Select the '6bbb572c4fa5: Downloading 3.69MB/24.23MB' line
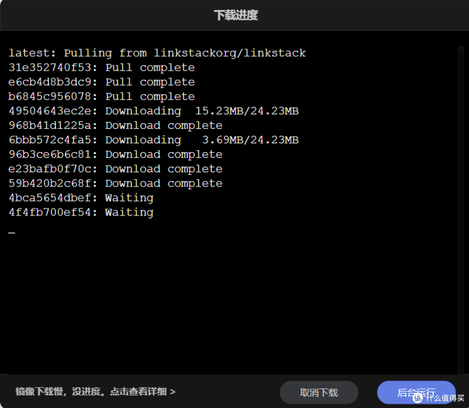469x408 pixels. pyautogui.click(x=154, y=140)
